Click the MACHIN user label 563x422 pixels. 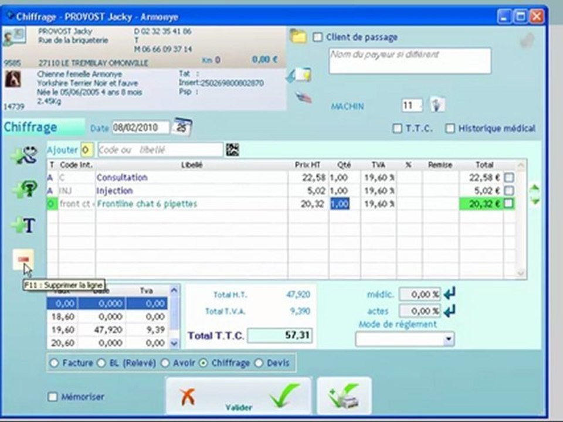coord(347,106)
